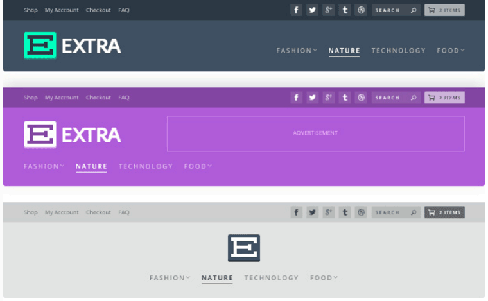This screenshot has width=488, height=301.
Task: Click Dribbble icon in the gray header
Action: 361,212
